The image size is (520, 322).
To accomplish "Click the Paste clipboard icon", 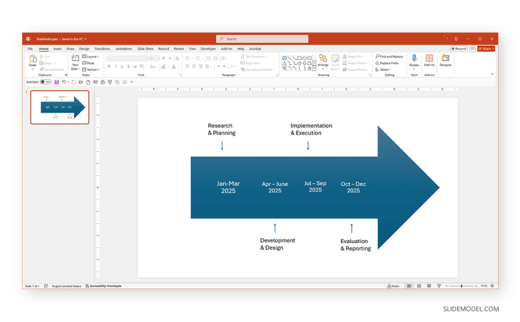I will (32, 59).
